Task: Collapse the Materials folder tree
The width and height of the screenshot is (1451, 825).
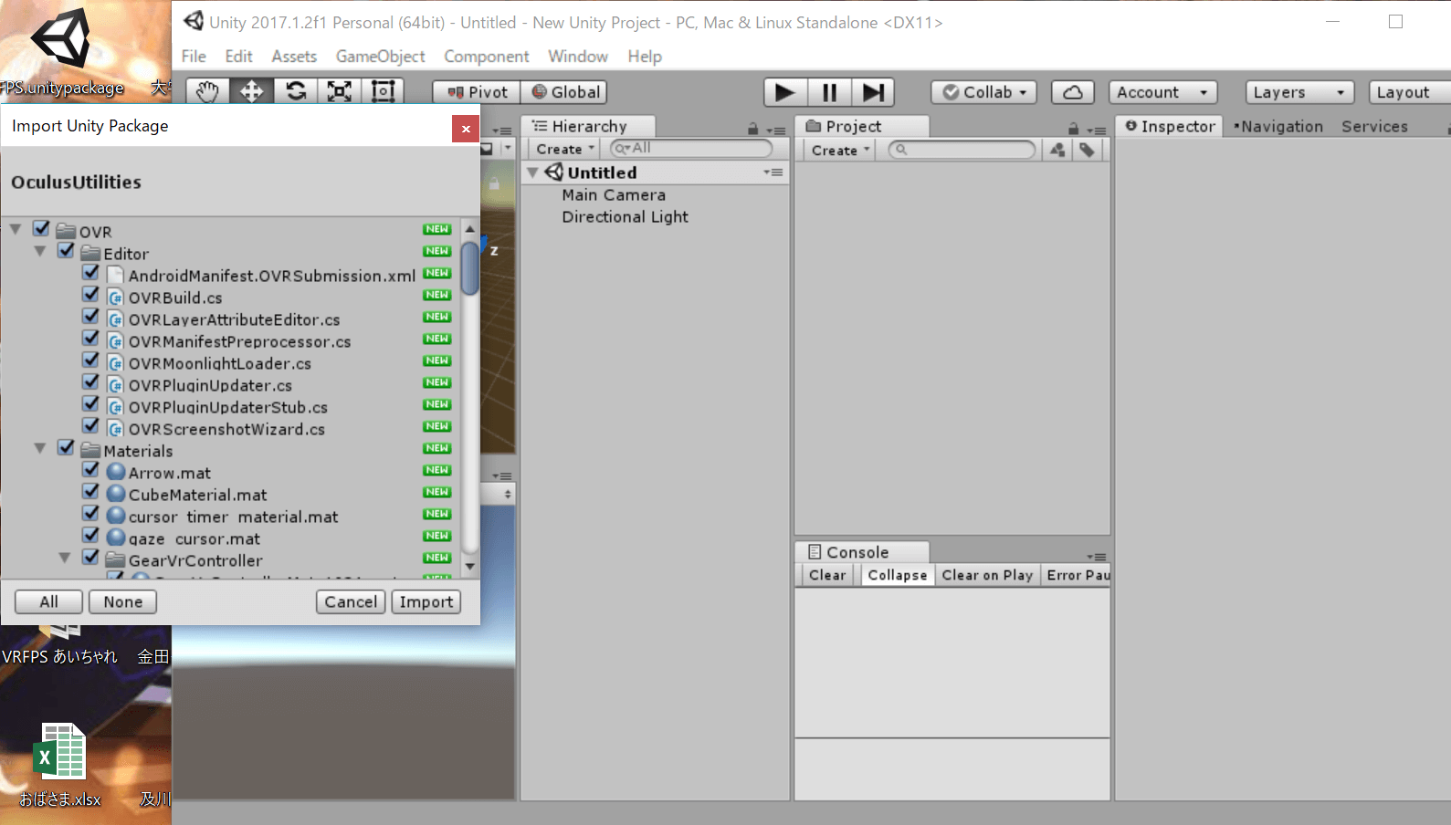Action: [40, 448]
